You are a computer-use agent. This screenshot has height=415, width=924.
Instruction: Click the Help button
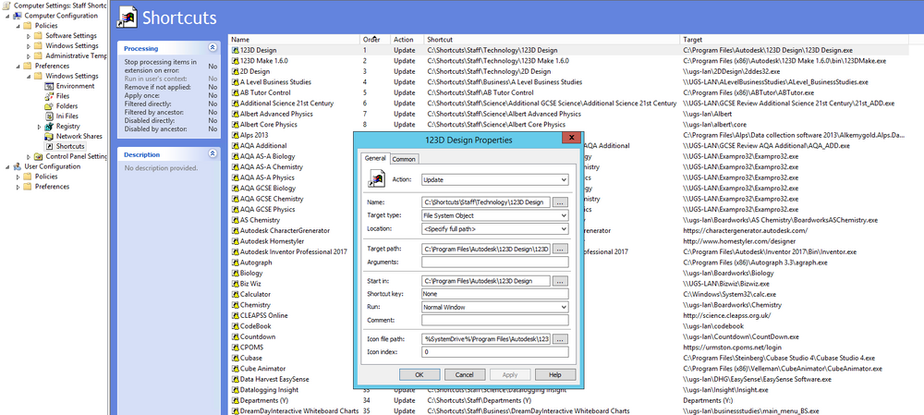[x=555, y=375]
